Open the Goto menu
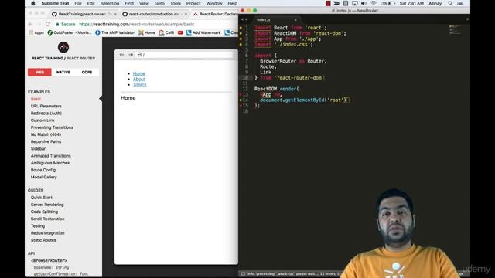Image resolution: width=495 pixels, height=278 pixels. pos(159,3)
